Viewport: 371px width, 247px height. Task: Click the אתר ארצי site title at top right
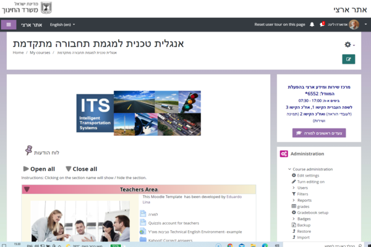[x=350, y=9]
